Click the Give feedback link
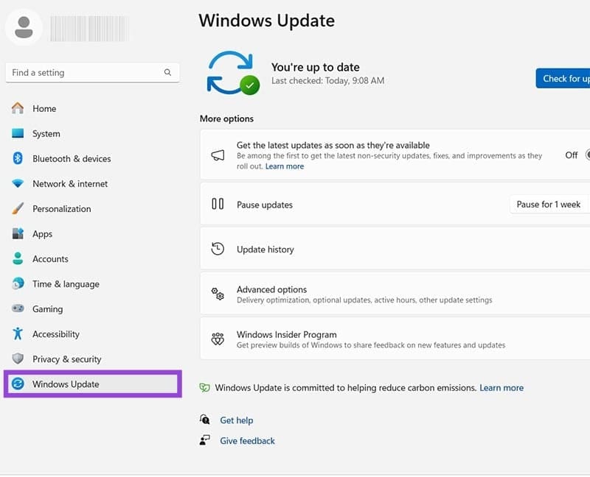The height and width of the screenshot is (477, 590). 247,441
